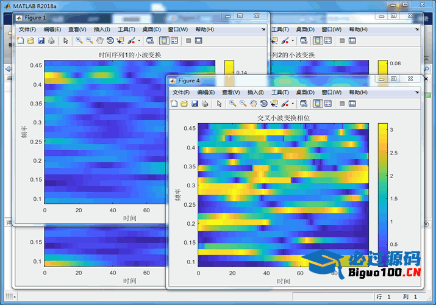Click Show Plot Tools button in Figure 4
This screenshot has width=436, height=305.
[x=352, y=104]
